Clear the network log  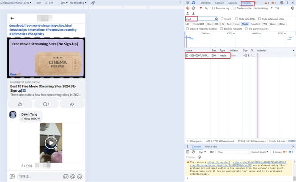pos(193,8)
